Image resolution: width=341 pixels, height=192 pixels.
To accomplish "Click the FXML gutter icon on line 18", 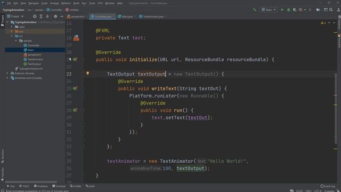I will point(76,38).
